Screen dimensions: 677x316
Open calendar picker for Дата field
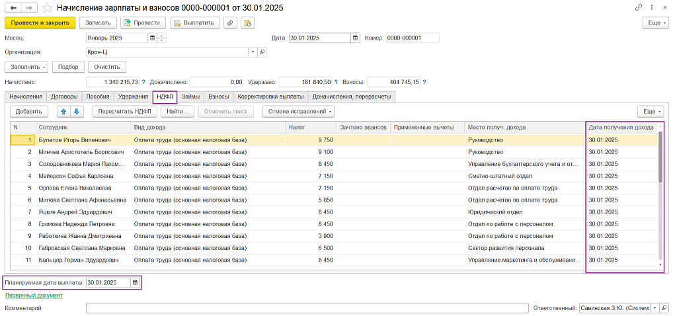(355, 38)
